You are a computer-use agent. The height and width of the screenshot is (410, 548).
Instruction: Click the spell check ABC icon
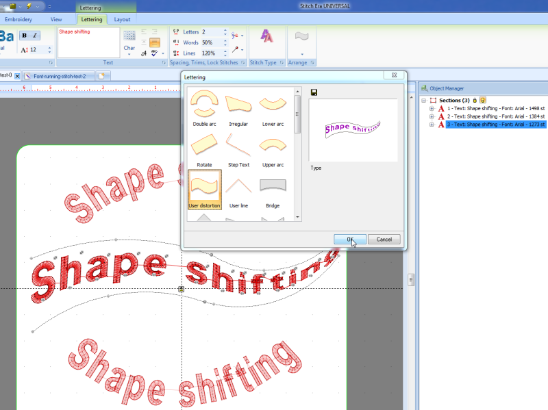pyautogui.click(x=155, y=53)
